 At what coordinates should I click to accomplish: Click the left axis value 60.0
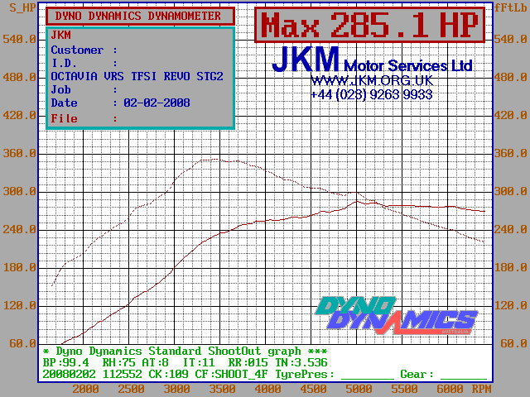22,343
